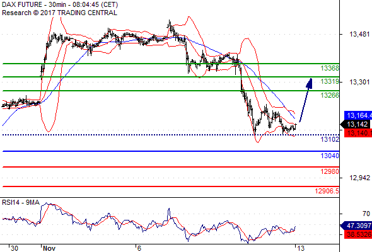Click the 12,942 price axis label
Image resolution: width=372 pixels, height=252 pixels.
click(359, 178)
